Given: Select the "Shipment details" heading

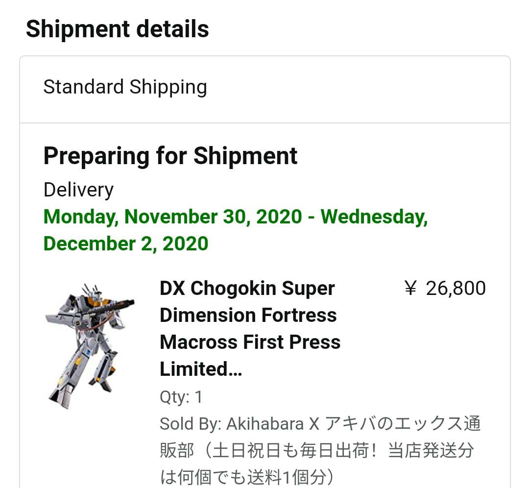Looking at the screenshot, I should pyautogui.click(x=117, y=29).
